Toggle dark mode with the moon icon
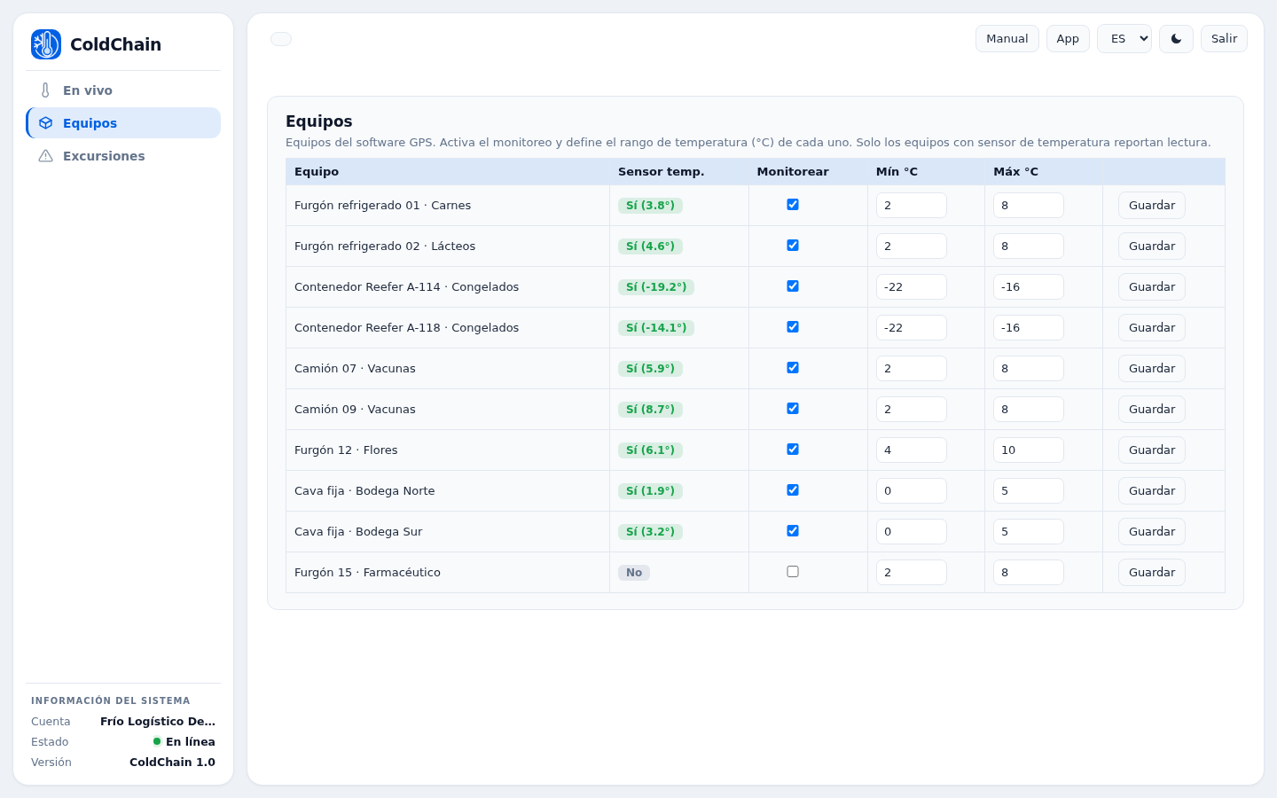This screenshot has width=1277, height=798. pos(1176,39)
